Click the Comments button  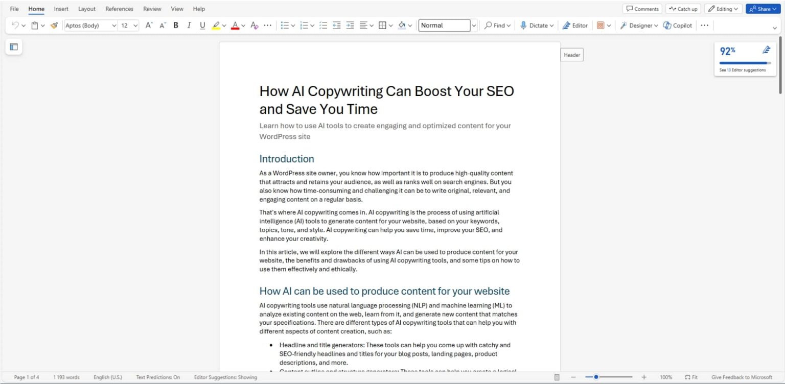(x=642, y=9)
